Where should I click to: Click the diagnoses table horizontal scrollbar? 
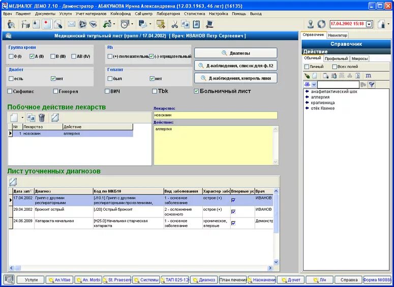(x=141, y=268)
